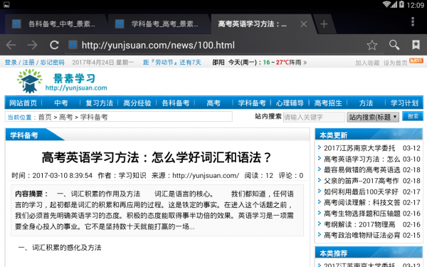Close the 高考英语学习方法 tab

coord(304,24)
